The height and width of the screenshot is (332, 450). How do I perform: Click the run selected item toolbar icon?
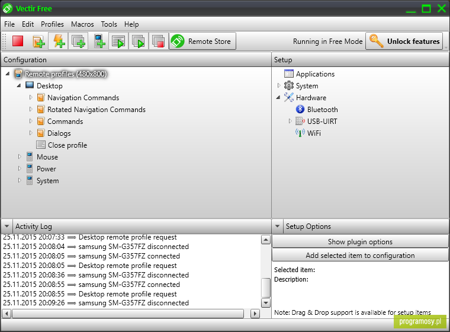pos(118,41)
